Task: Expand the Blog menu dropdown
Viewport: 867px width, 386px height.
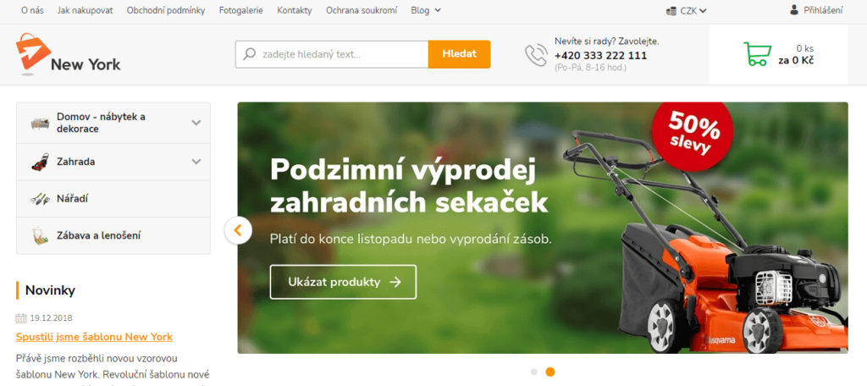Action: pyautogui.click(x=426, y=10)
